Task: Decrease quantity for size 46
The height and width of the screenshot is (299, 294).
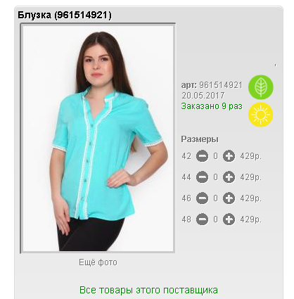Action: click(202, 198)
